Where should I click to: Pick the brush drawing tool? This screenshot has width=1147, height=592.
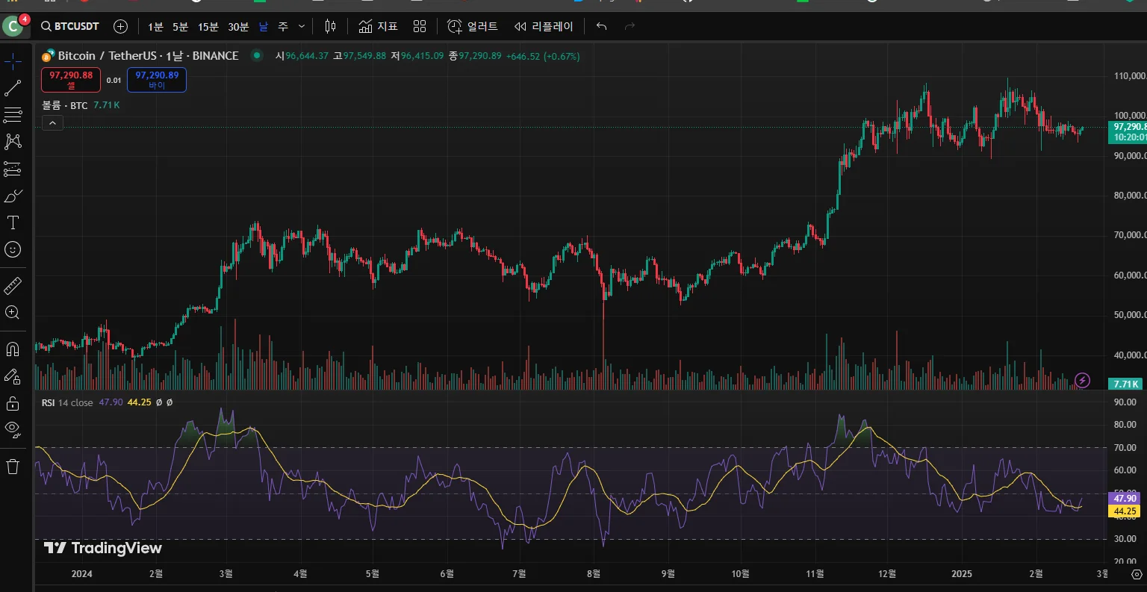pyautogui.click(x=13, y=196)
